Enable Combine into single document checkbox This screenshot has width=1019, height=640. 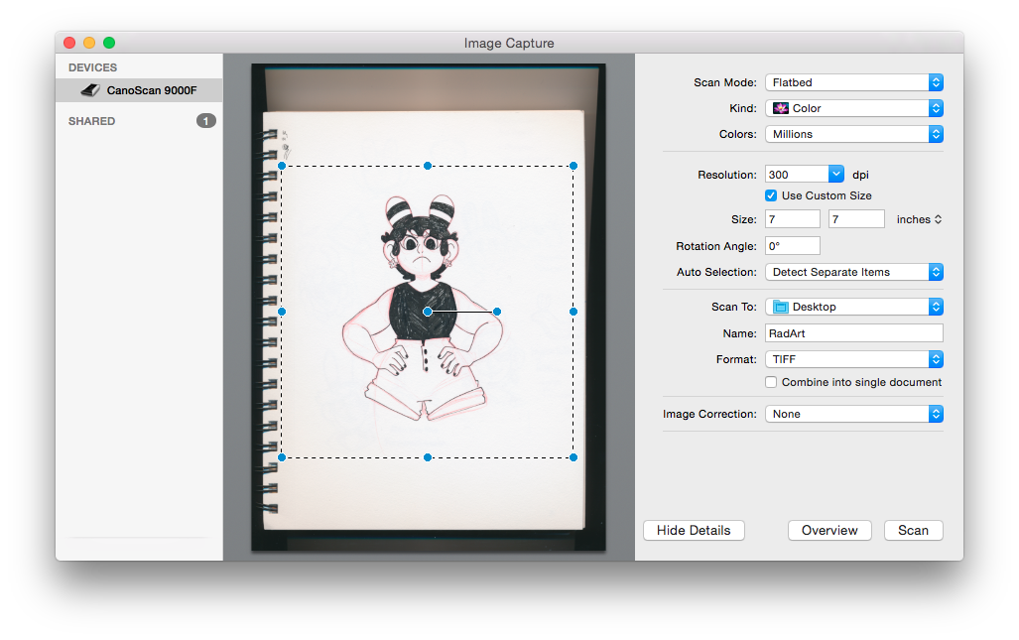click(x=771, y=382)
